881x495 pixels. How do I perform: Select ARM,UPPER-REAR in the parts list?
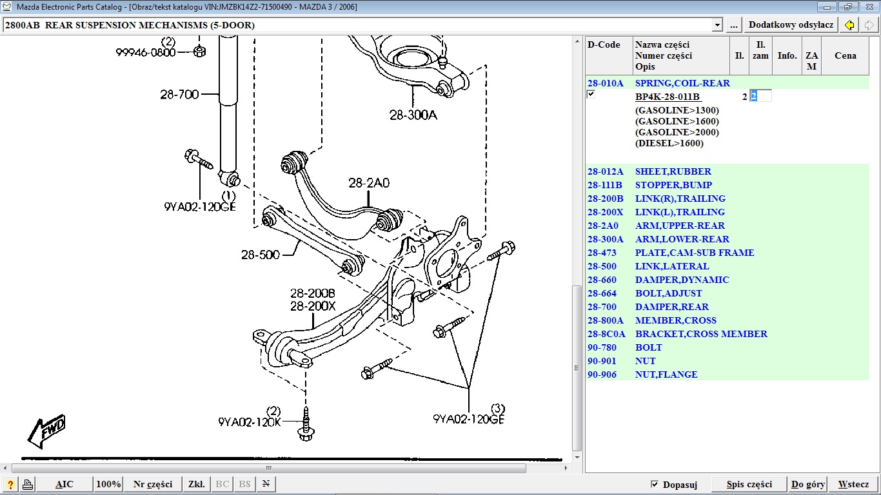click(680, 226)
